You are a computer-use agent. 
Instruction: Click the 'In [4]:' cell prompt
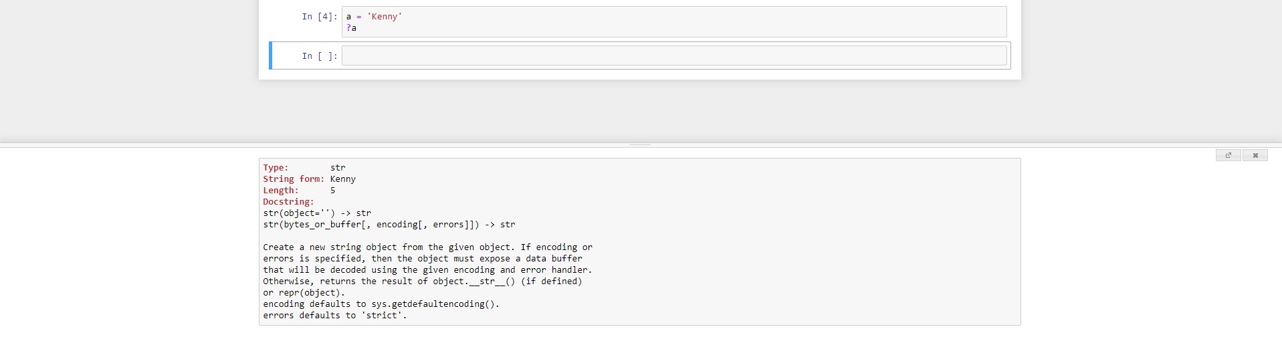point(319,17)
